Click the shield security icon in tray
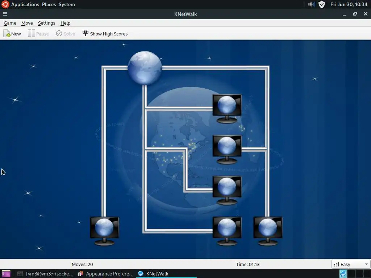Viewport: 371px width, 278px height. tap(322, 4)
